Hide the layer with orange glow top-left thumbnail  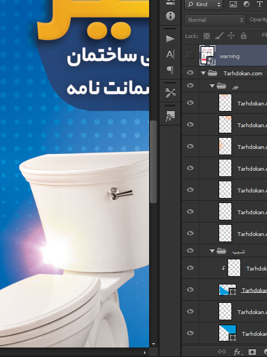point(190,103)
